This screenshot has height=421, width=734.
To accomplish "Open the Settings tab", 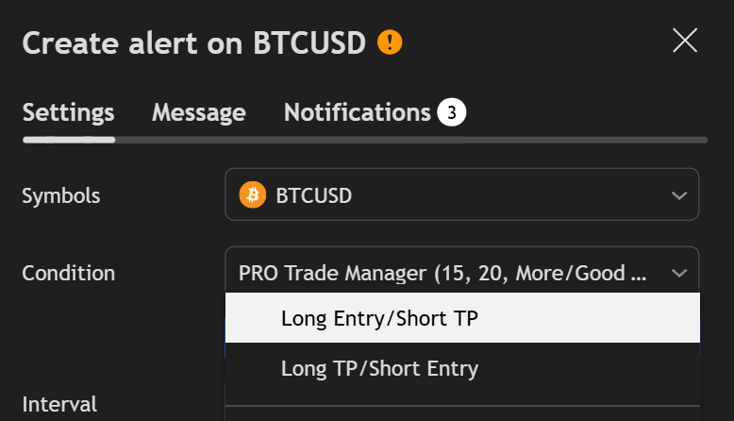I will coord(68,113).
